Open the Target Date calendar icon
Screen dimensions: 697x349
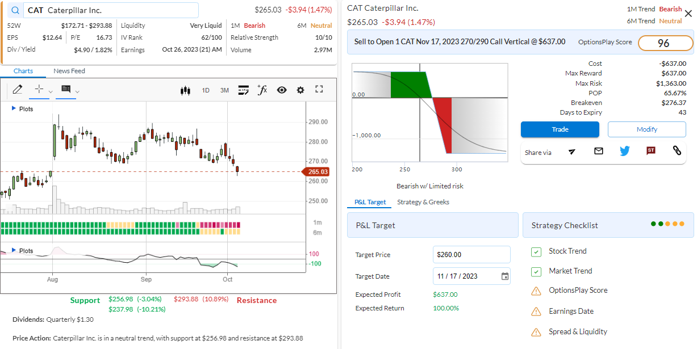505,276
